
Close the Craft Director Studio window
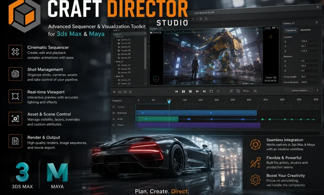(x=318, y=7)
